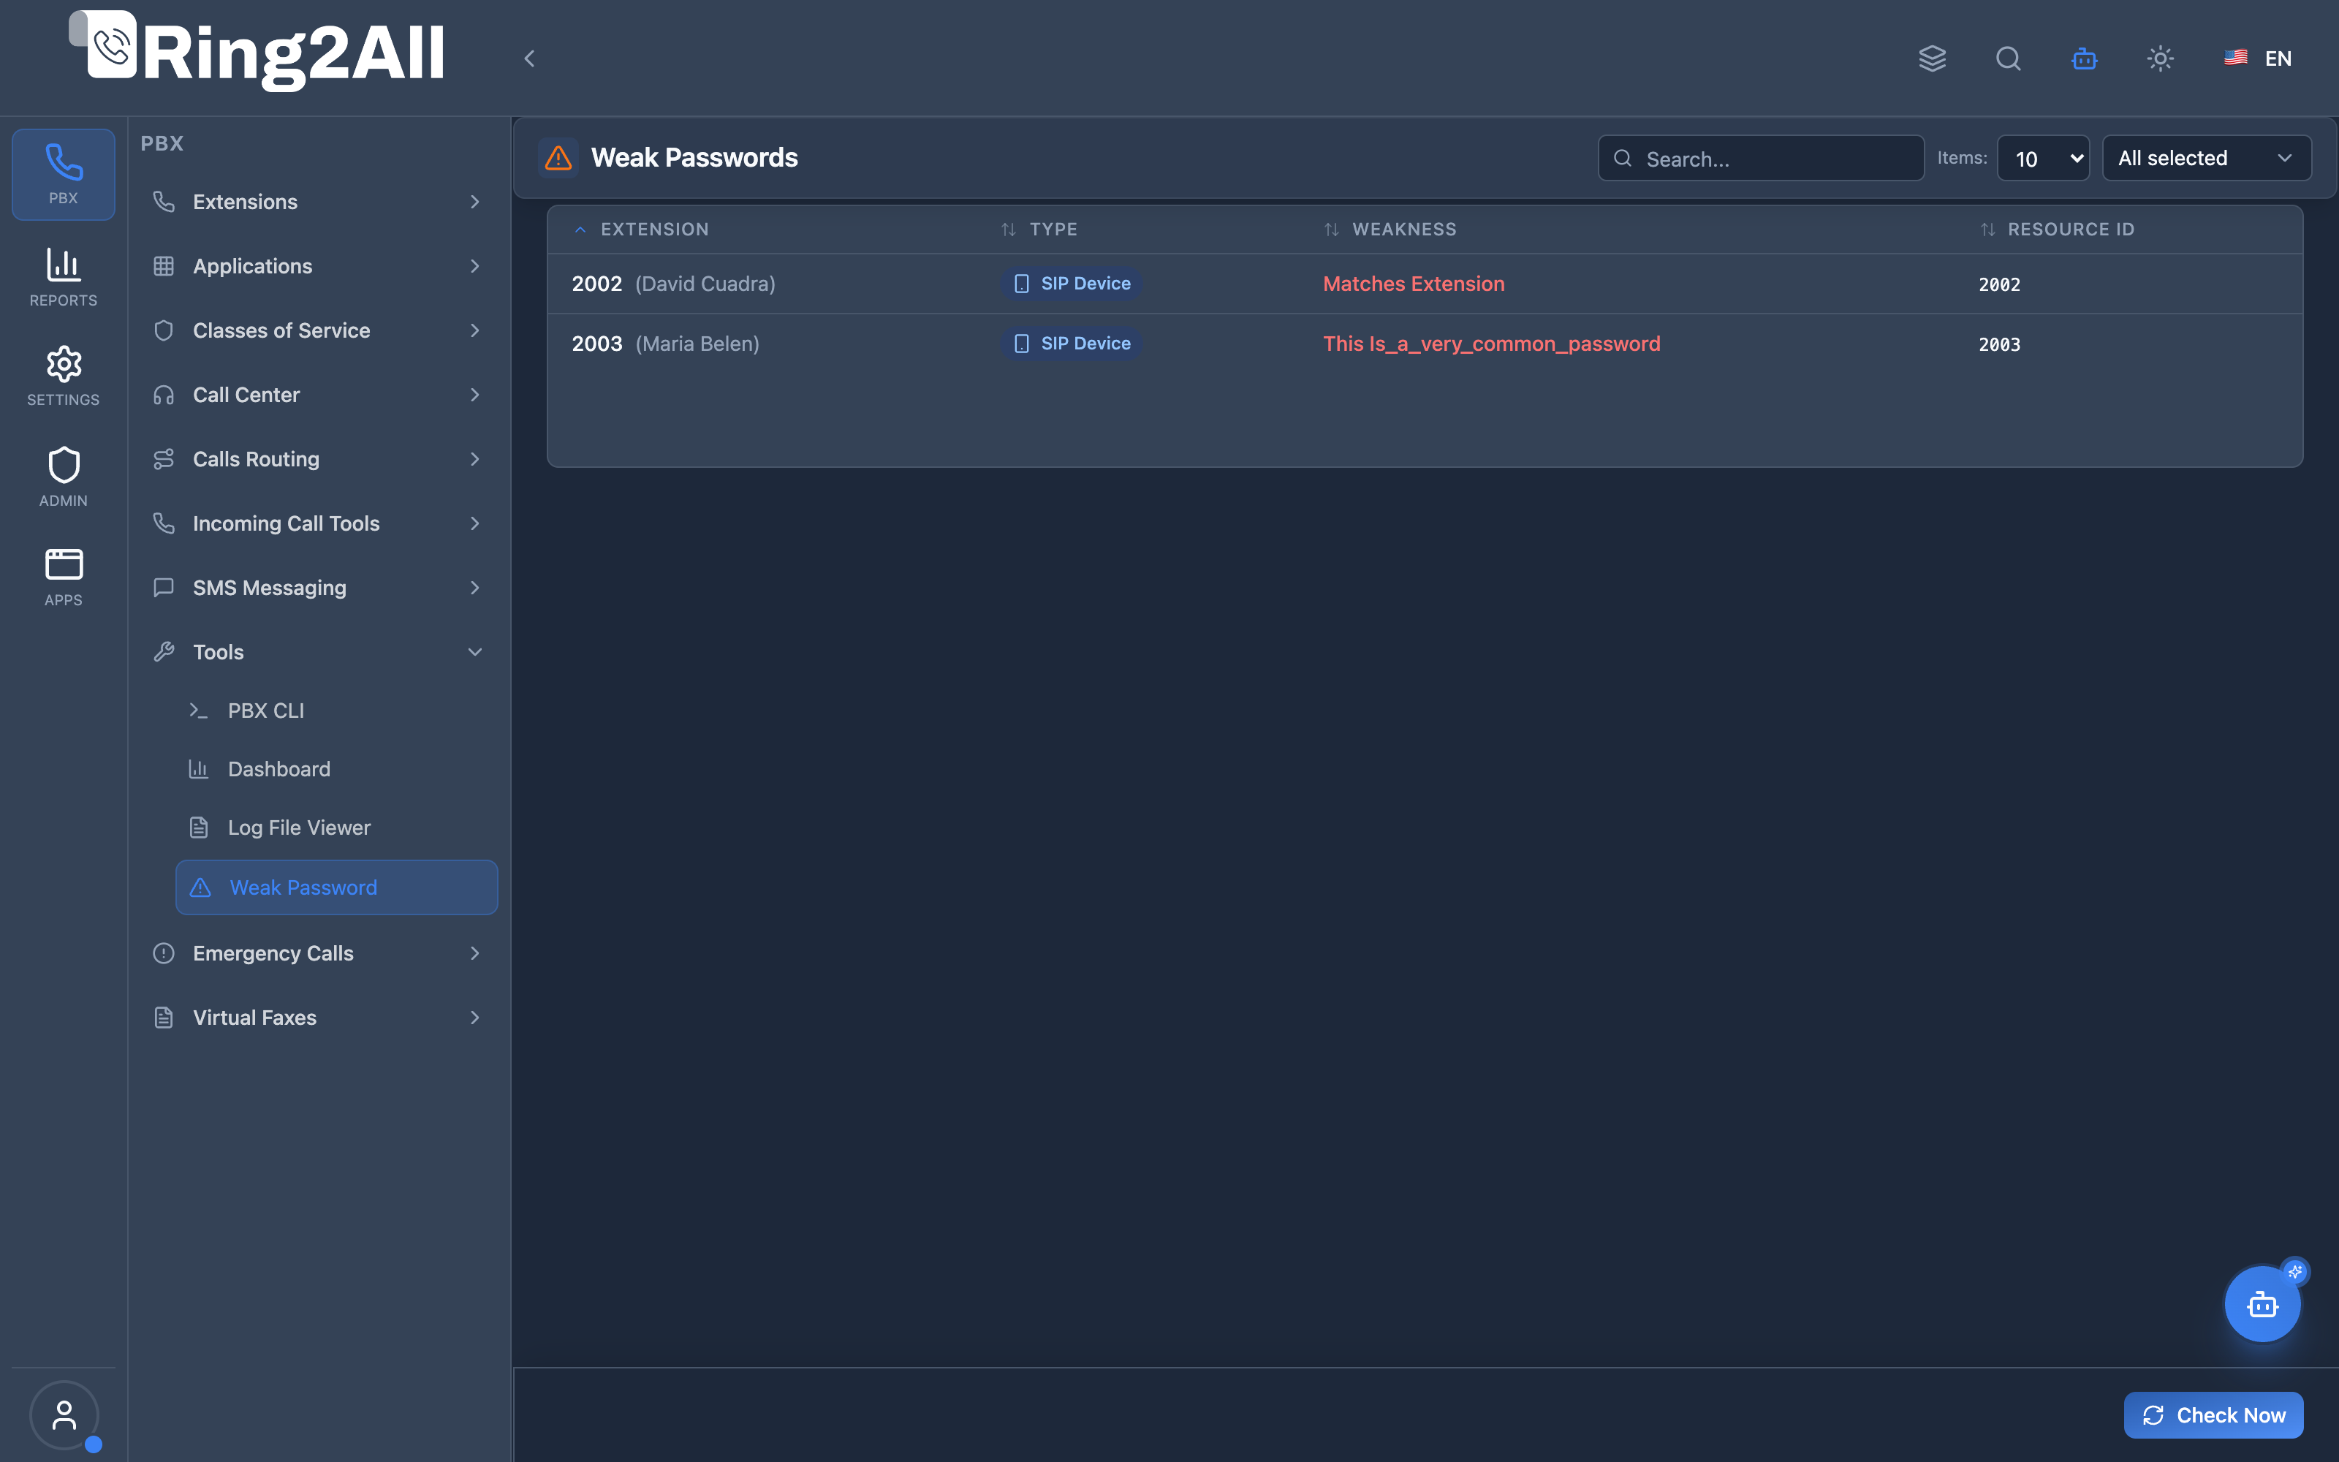
Task: Select Weak Password menu item
Action: tap(336, 887)
